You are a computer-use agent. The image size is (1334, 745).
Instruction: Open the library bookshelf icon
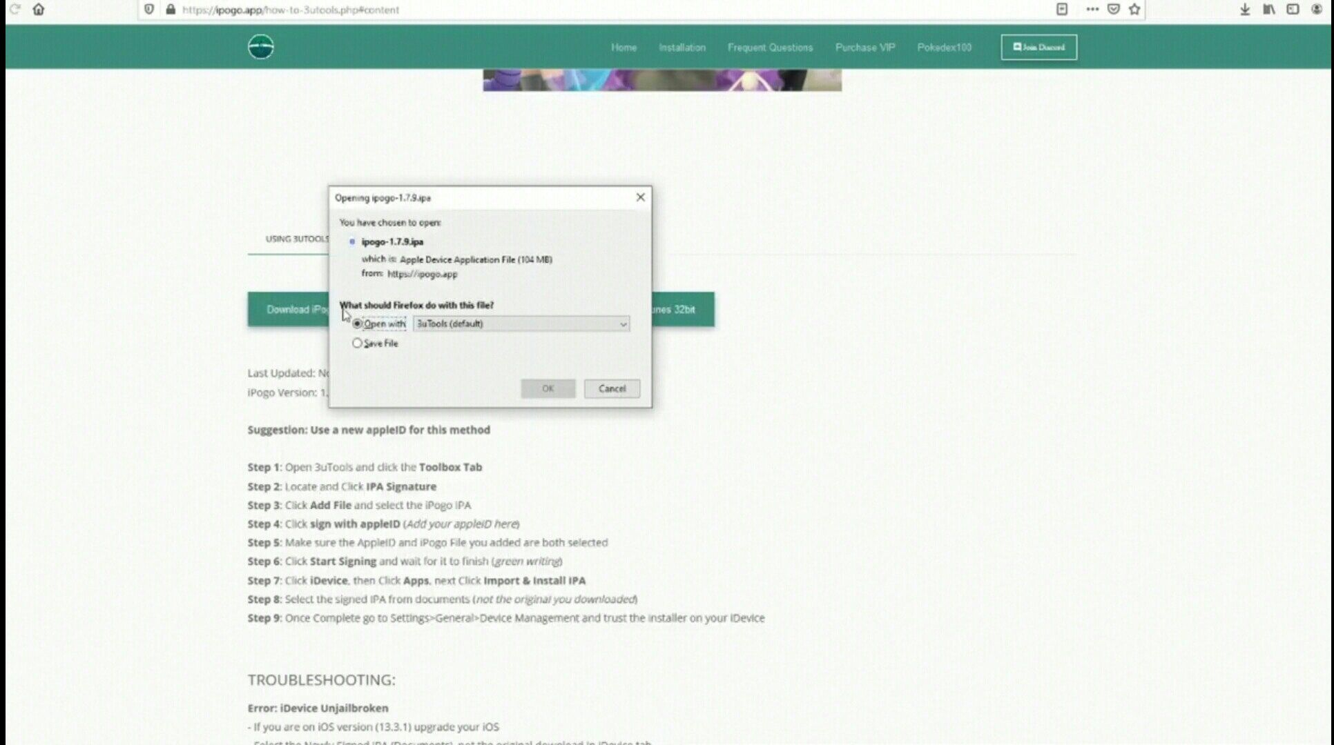tap(1269, 10)
